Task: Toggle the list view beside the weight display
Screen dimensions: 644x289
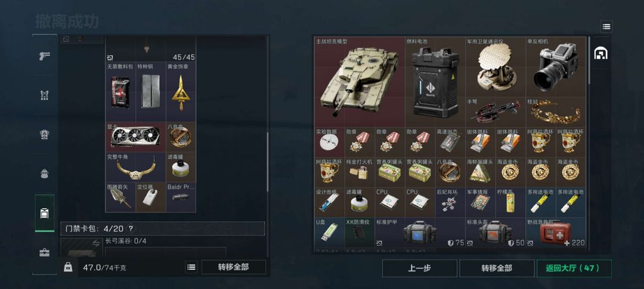Action: [191, 268]
